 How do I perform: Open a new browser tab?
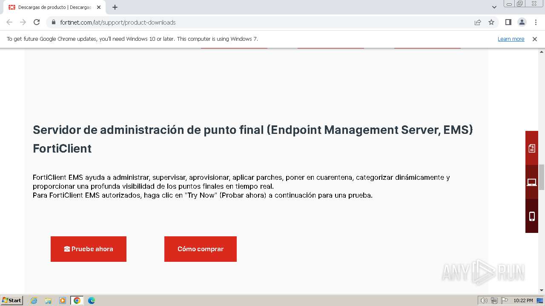coord(115,7)
